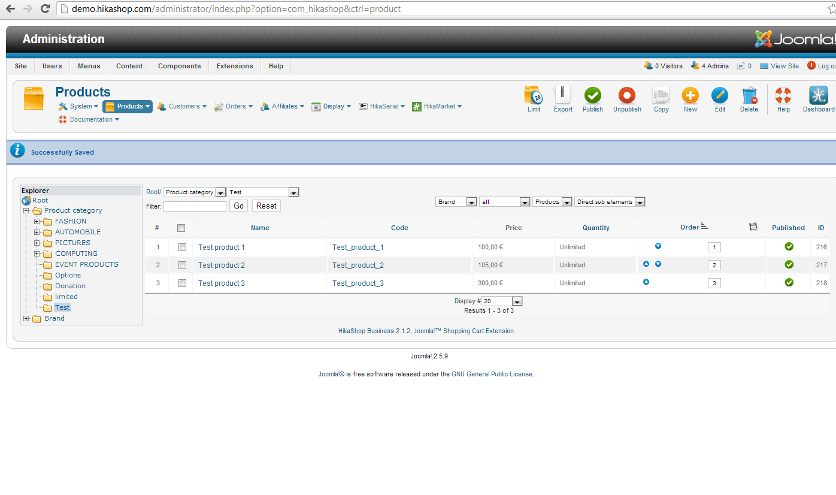Expand the PICTURES category node
Viewport: 836px width, 495px height.
pyautogui.click(x=37, y=243)
